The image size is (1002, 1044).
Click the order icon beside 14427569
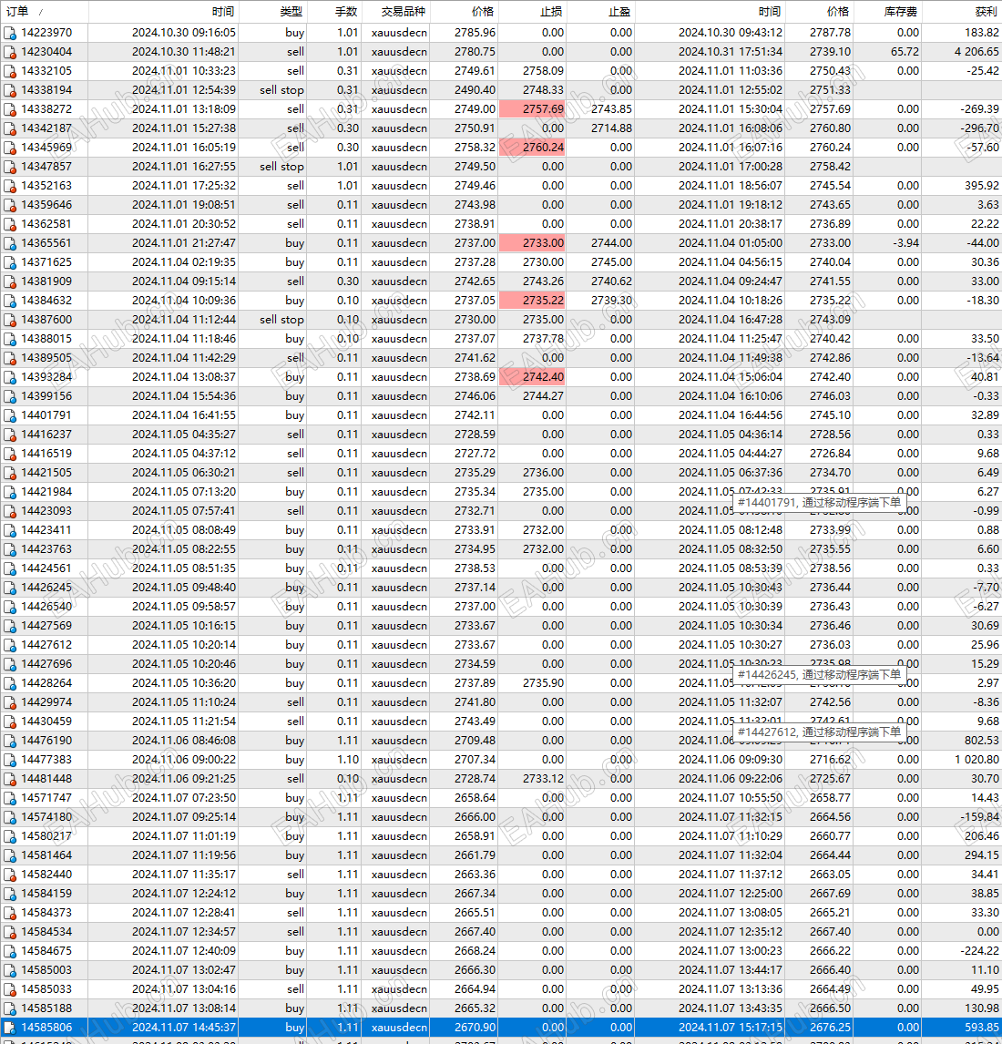[9, 626]
